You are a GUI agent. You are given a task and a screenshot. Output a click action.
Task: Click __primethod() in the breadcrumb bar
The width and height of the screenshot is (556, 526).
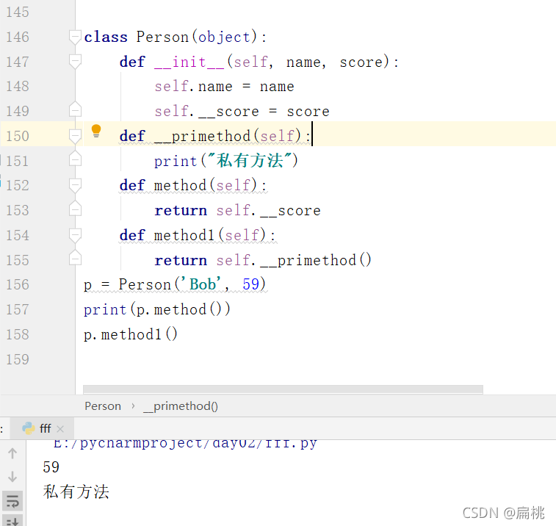(181, 406)
